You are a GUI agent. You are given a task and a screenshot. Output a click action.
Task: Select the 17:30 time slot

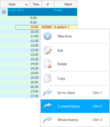click(34, 96)
